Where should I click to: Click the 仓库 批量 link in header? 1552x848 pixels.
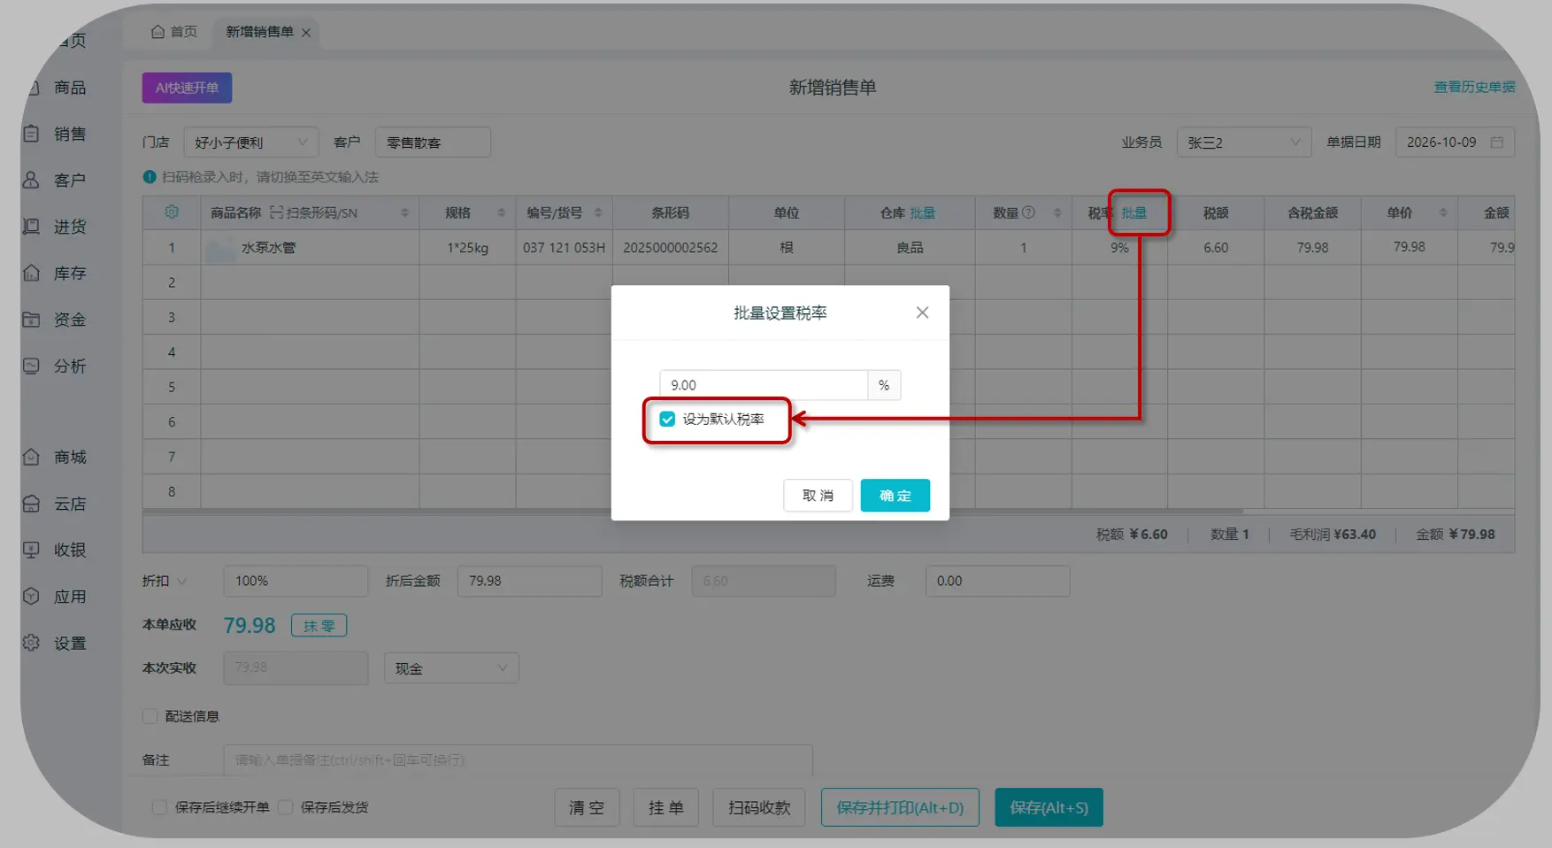pos(923,212)
